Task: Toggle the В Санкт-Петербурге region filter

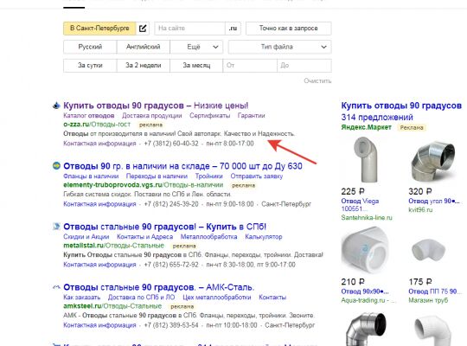Action: 99,29
